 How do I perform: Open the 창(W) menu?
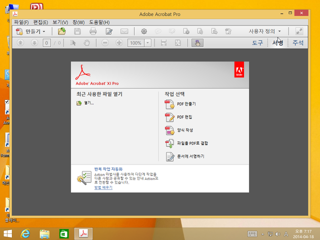click(78, 22)
